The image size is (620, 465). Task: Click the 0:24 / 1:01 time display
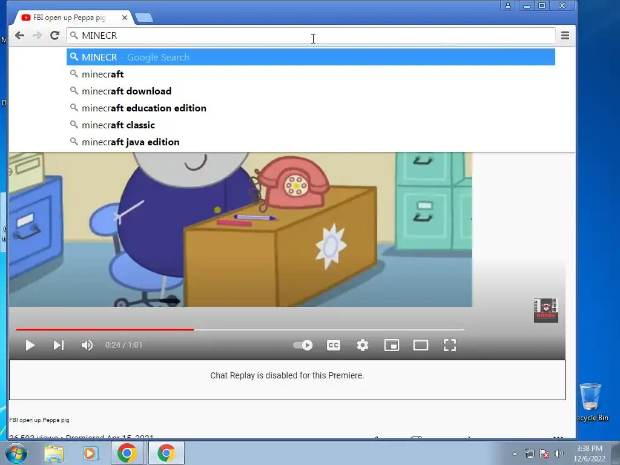click(x=124, y=345)
